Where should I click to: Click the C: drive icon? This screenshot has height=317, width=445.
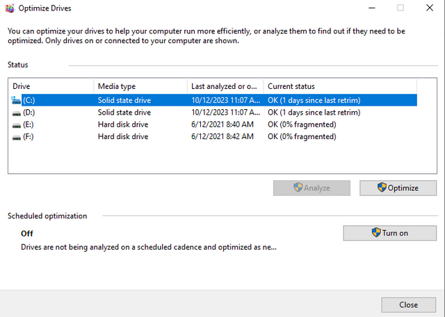pos(17,100)
